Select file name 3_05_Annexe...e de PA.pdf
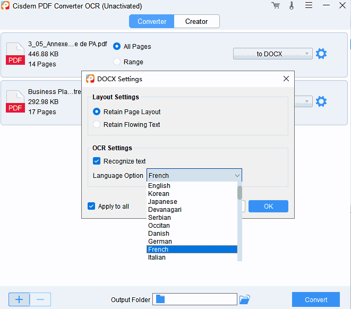This screenshot has width=351, height=309. pyautogui.click(x=67, y=44)
